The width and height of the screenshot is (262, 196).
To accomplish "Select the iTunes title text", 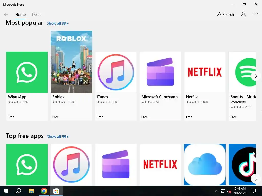I will click(x=102, y=97).
